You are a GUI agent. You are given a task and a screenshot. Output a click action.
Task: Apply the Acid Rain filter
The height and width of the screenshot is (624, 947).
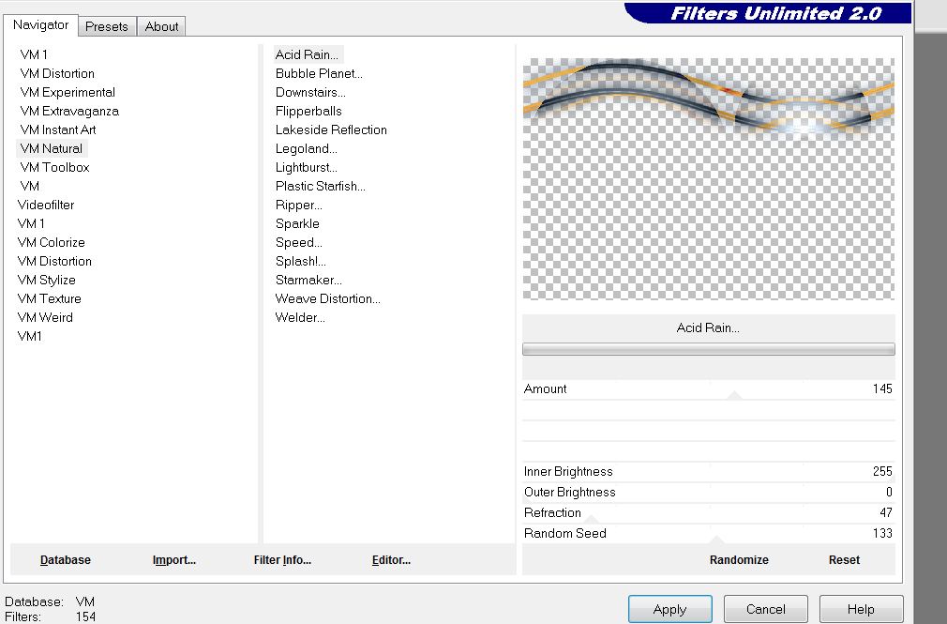[x=669, y=609]
